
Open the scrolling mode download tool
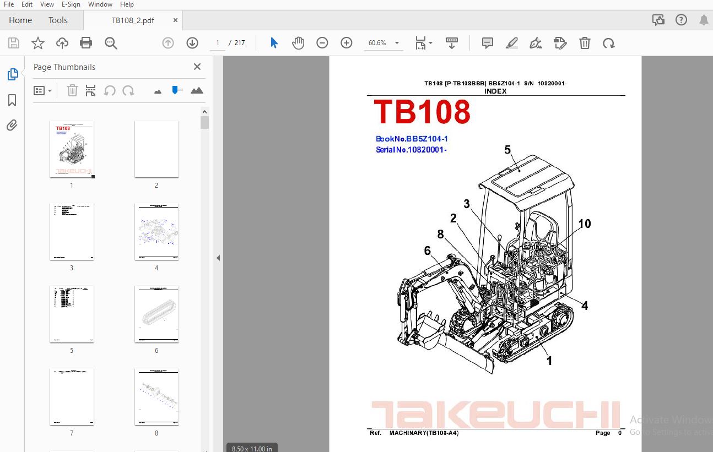pyautogui.click(x=452, y=43)
